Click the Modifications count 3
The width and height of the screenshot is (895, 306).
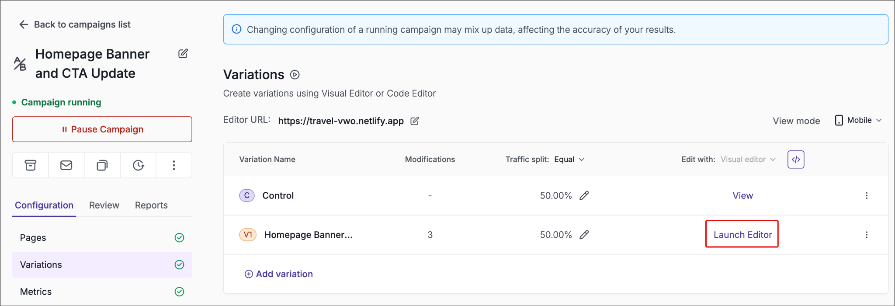click(x=430, y=235)
